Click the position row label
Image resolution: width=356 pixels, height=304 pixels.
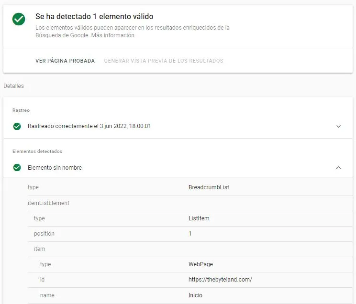click(44, 234)
